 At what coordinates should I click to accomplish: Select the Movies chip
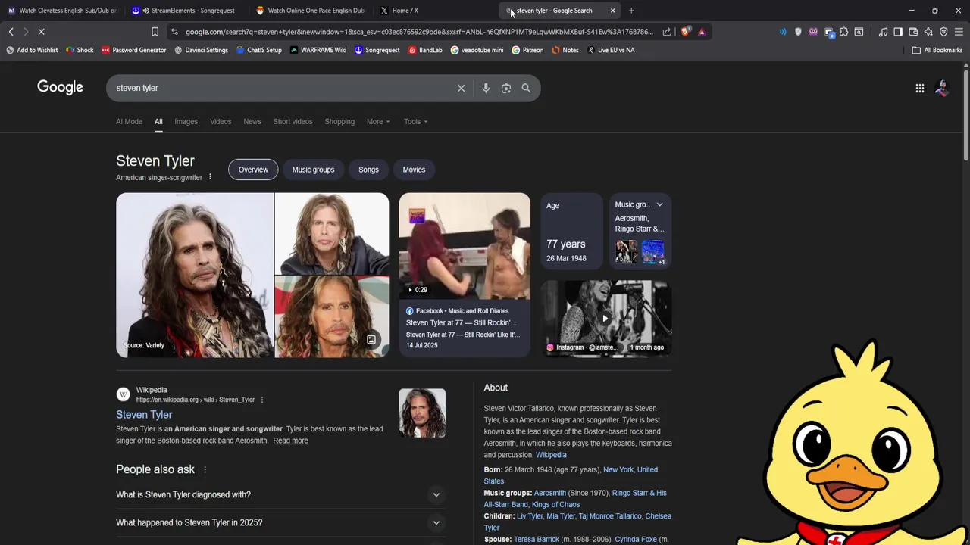tap(414, 170)
